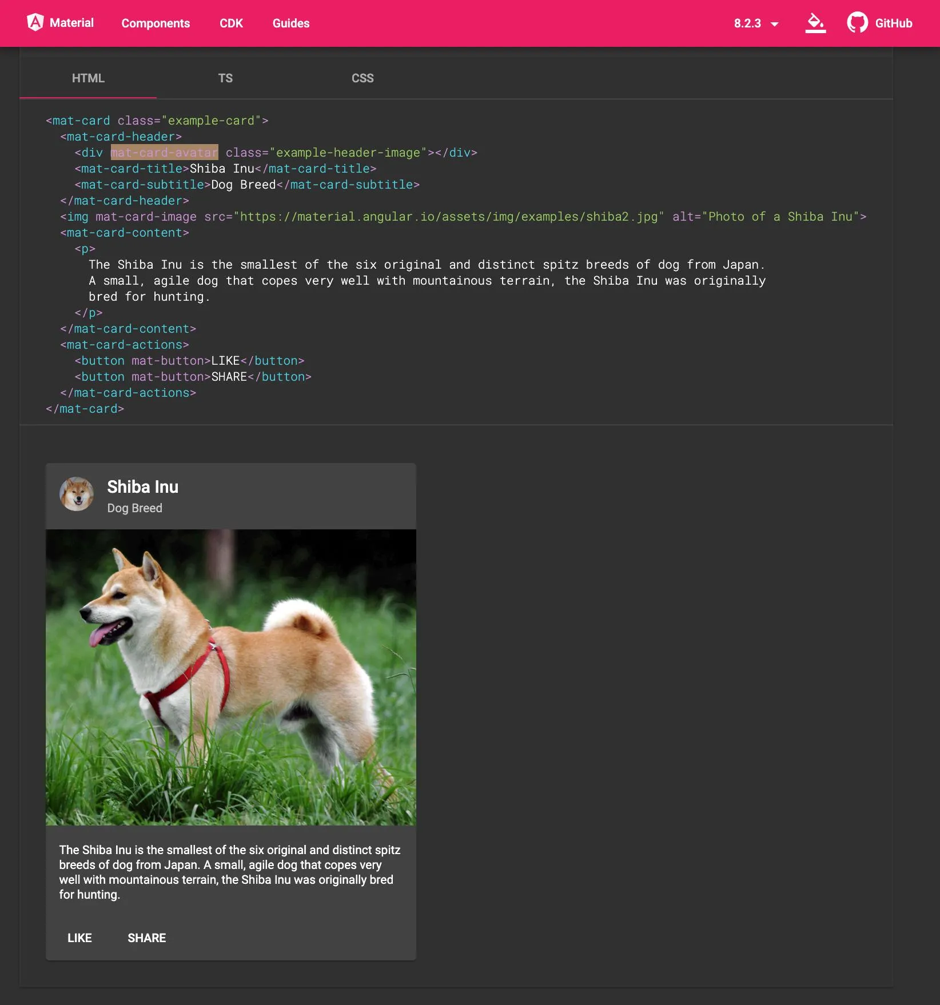Click the opening <mat-card-content> tag in code

[x=125, y=233]
